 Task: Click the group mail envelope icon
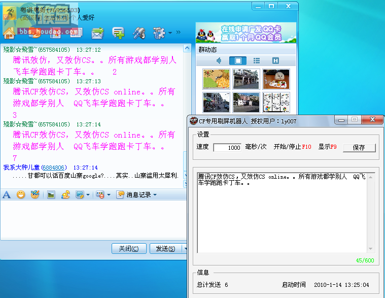point(97,33)
